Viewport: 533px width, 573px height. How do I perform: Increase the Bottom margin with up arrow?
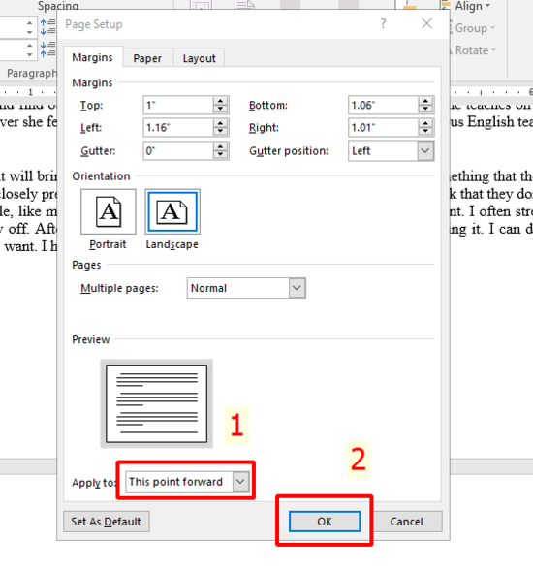pyautogui.click(x=425, y=101)
